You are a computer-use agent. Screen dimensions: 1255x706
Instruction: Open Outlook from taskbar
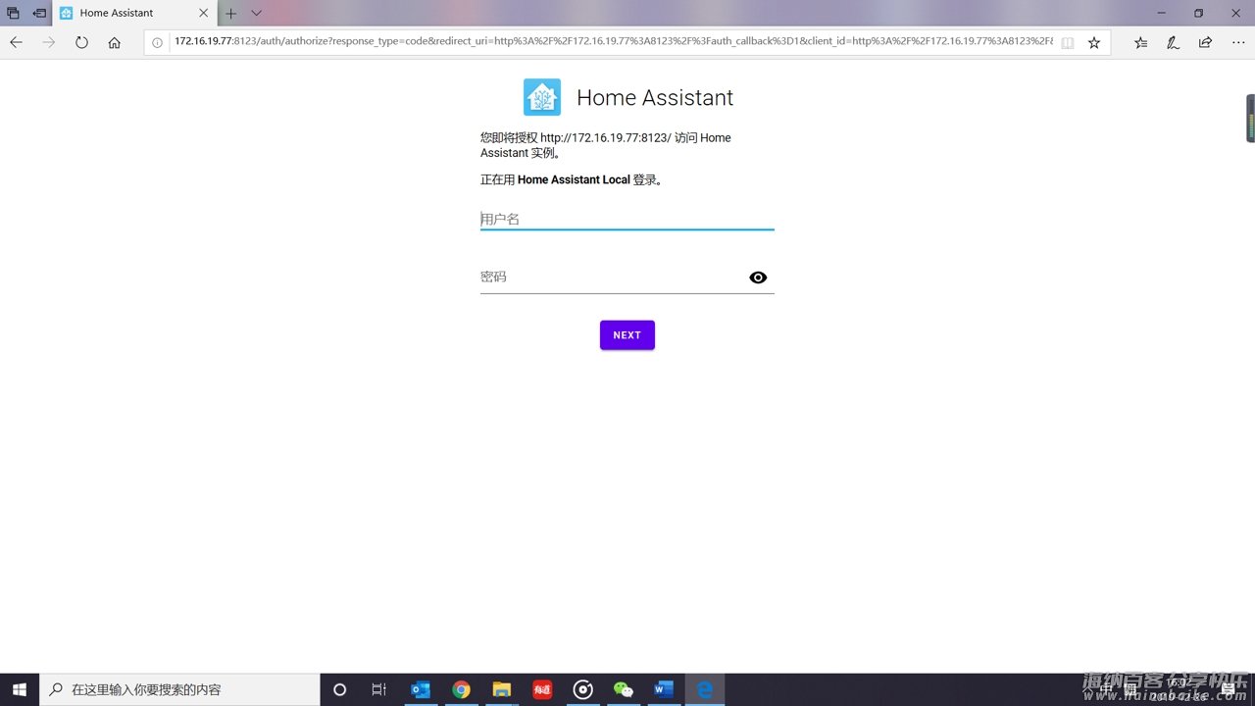click(421, 689)
